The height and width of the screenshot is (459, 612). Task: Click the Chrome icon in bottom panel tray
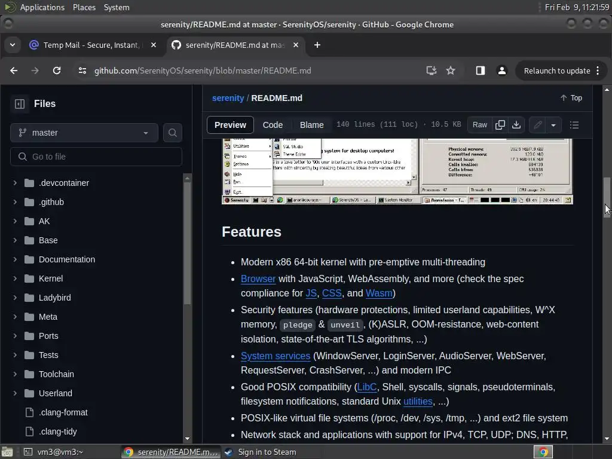pos(543,452)
